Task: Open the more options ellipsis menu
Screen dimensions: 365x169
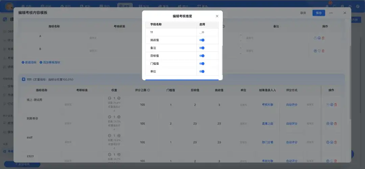Action: click(x=331, y=13)
